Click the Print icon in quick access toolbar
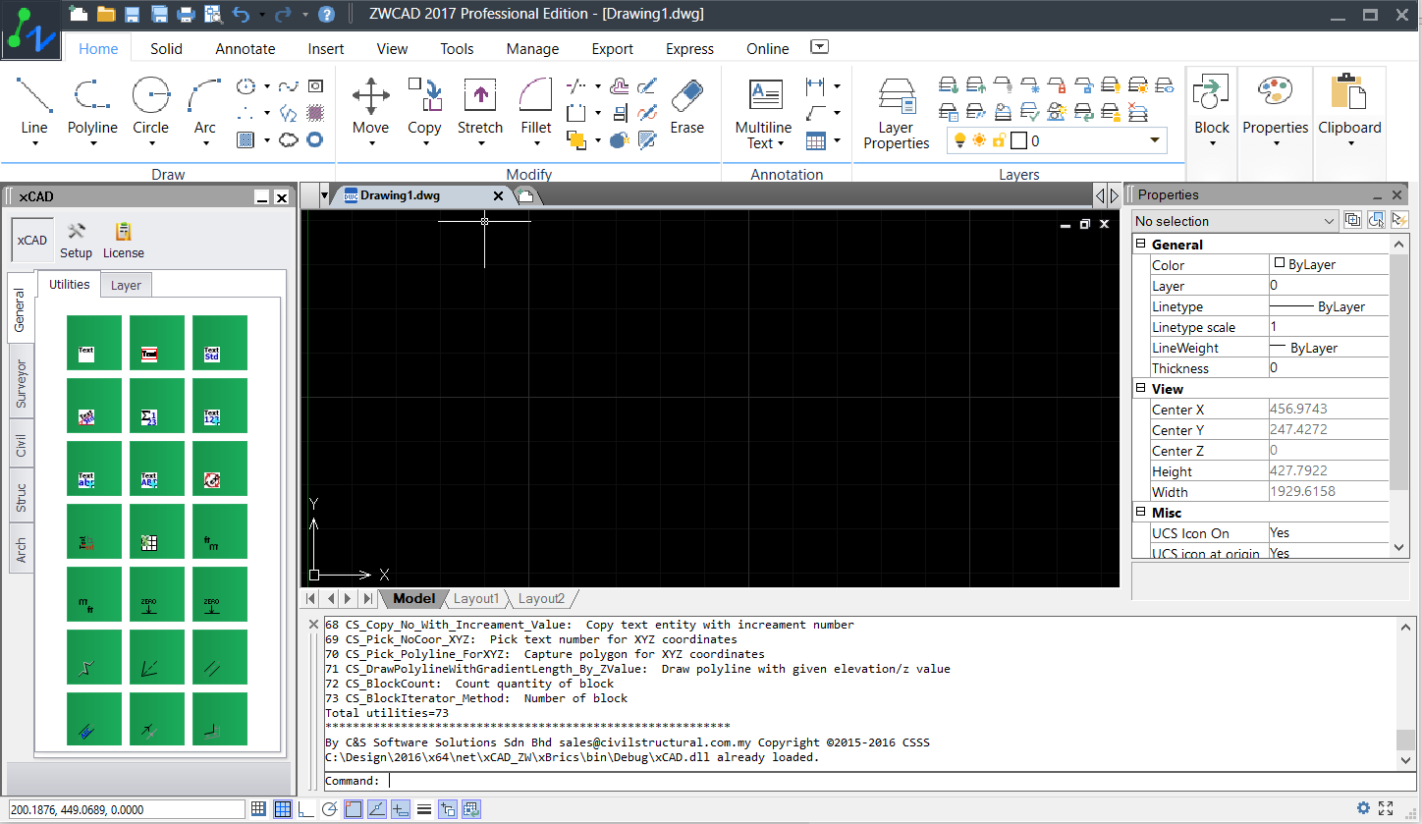The height and width of the screenshot is (824, 1422). [x=186, y=15]
